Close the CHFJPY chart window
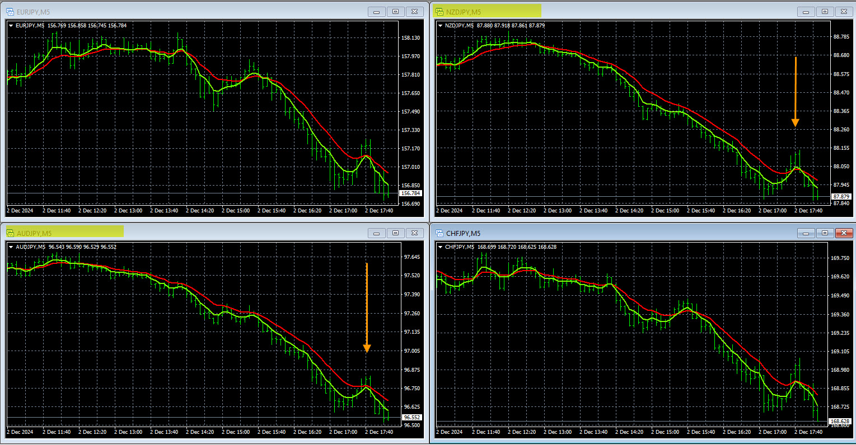Image resolution: width=856 pixels, height=445 pixels. (843, 233)
